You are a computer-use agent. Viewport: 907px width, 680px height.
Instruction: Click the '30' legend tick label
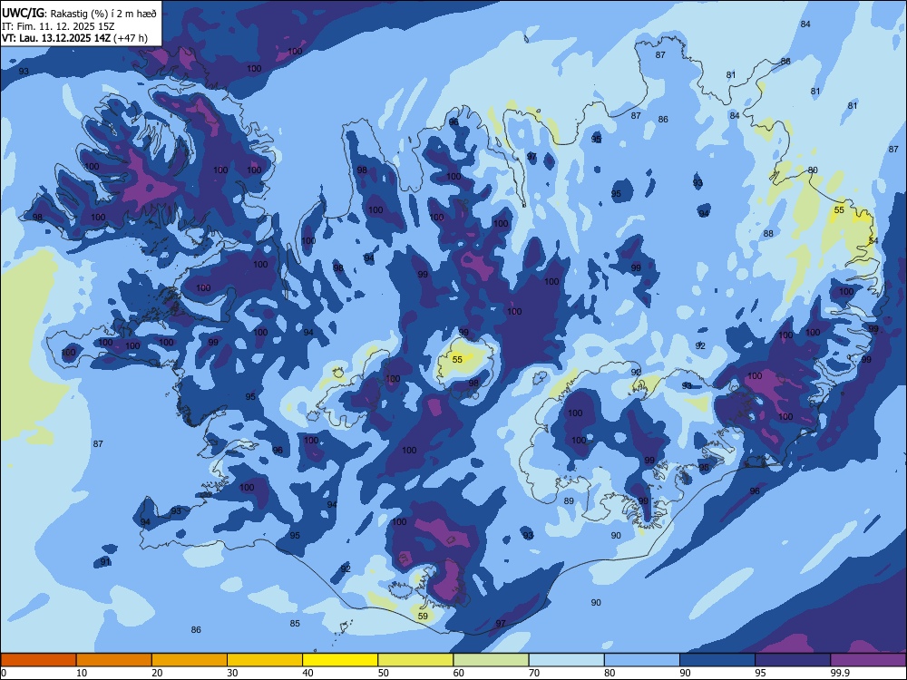point(232,673)
